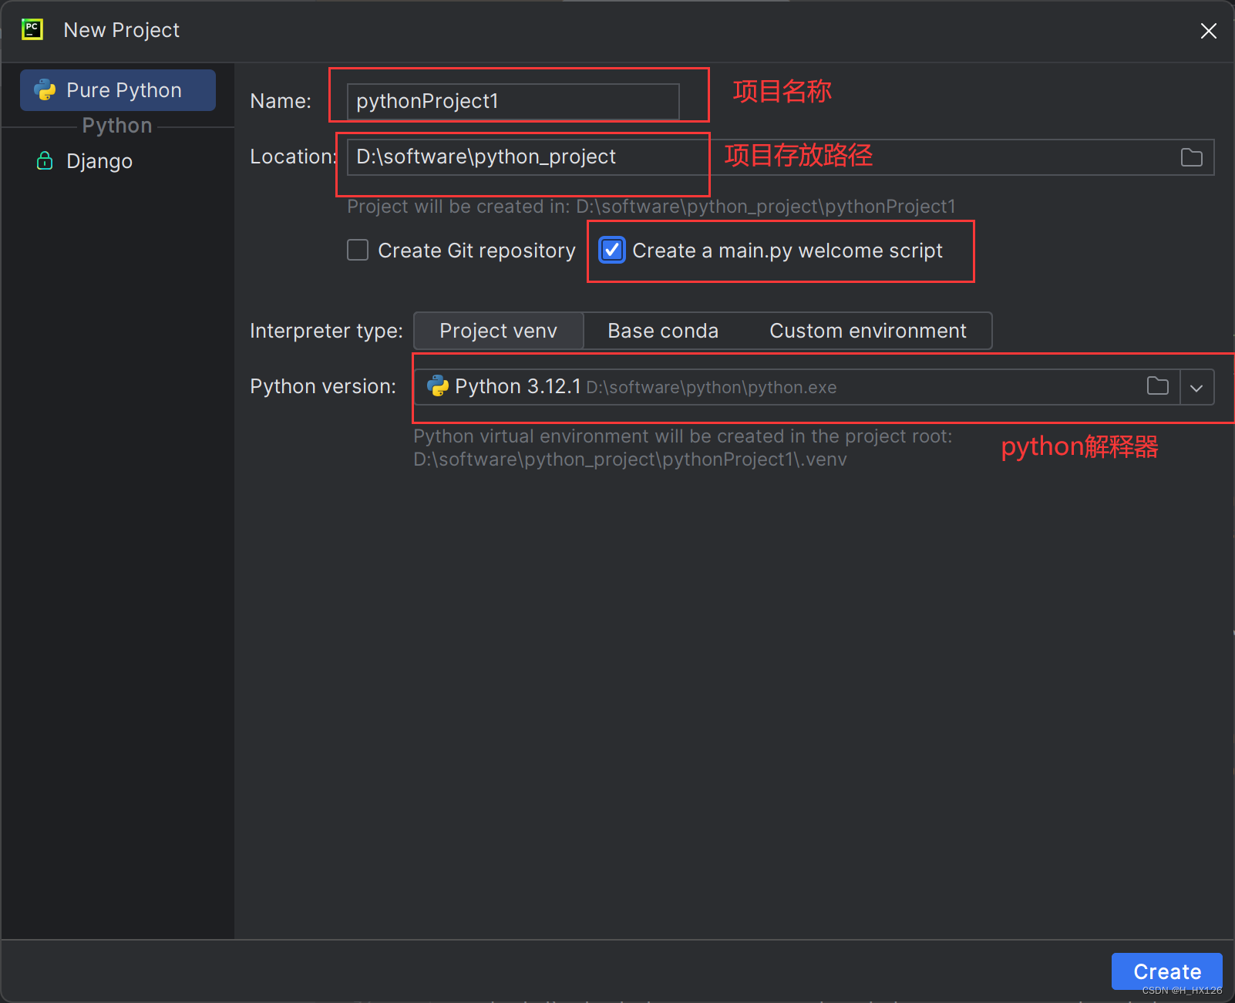This screenshot has width=1235, height=1003.
Task: Click the Pure Python snake icon in the sidebar
Action: point(45,90)
